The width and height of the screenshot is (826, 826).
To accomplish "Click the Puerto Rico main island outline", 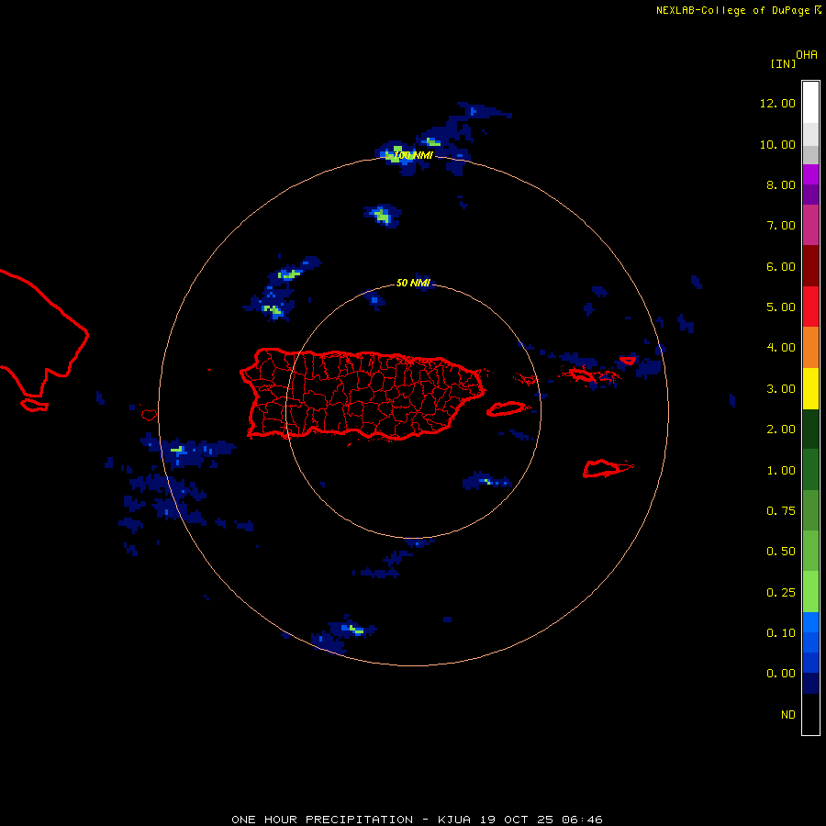I will click(x=362, y=394).
